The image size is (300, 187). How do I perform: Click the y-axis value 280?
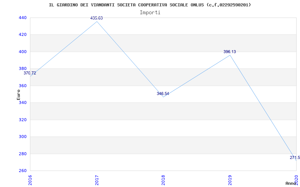coord(22,154)
